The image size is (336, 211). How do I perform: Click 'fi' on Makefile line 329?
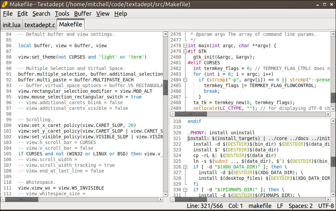[x=196, y=184]
